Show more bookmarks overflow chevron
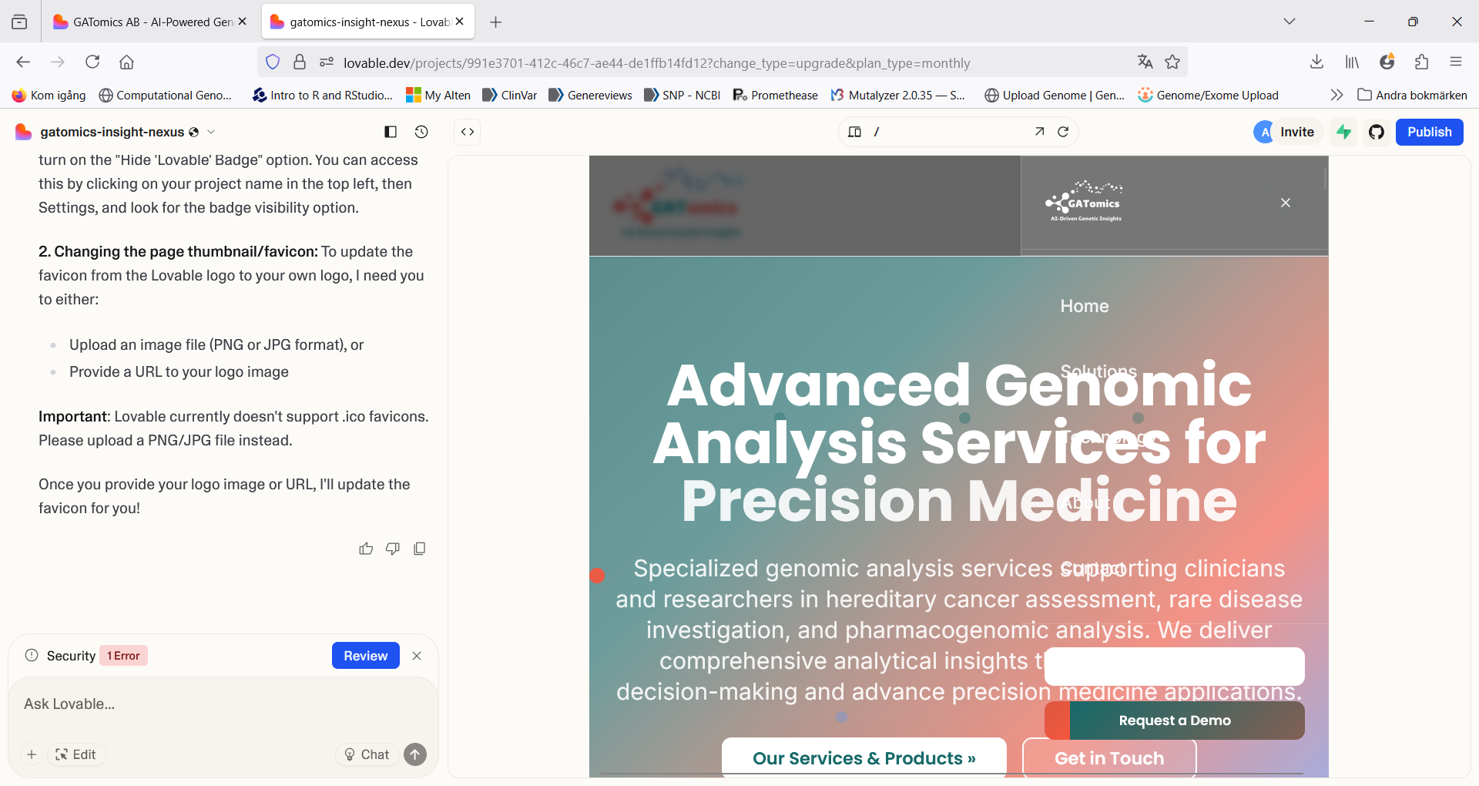The image size is (1479, 786). (1336, 95)
